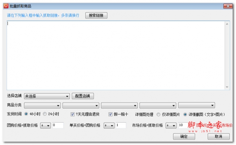Open the fourth 商品分类 dropdown
Image resolution: width=236 pixels, height=145 pixels.
click(x=158, y=105)
